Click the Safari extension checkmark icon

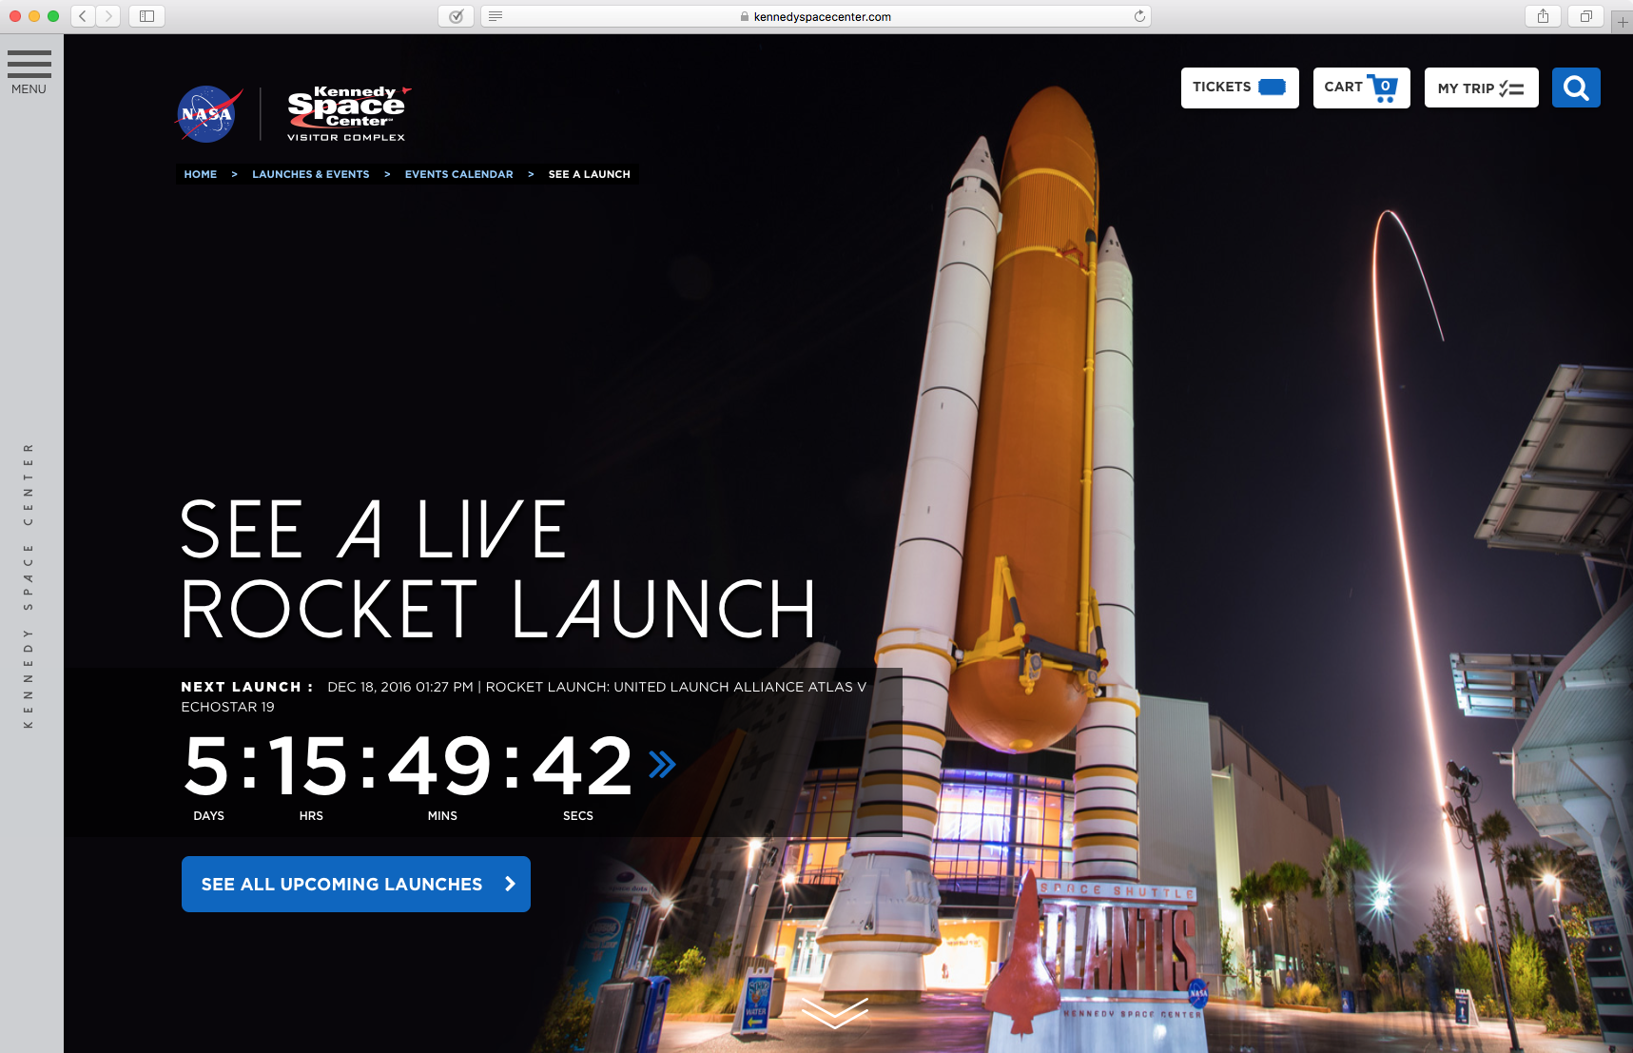coord(457,16)
